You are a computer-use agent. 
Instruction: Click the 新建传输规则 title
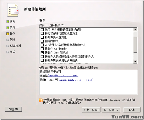click(35, 9)
